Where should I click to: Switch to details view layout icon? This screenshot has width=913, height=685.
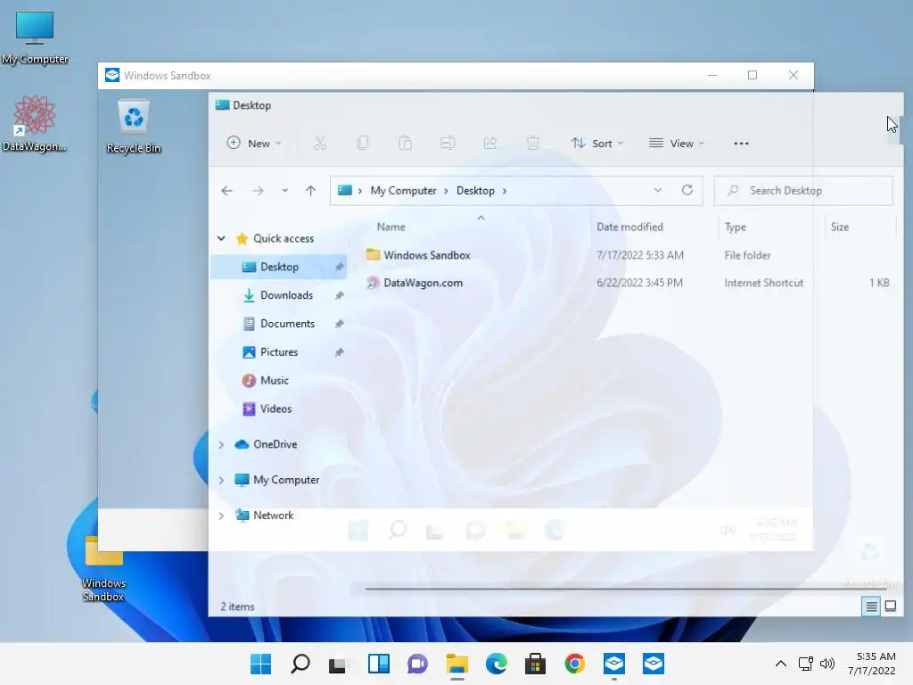[x=871, y=607]
